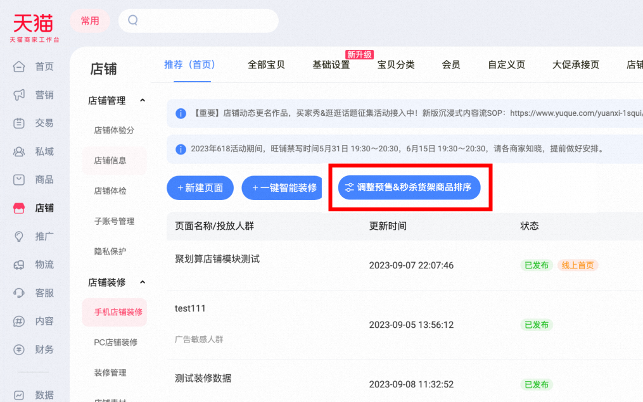Collapse the 店铺管理 section chevron
This screenshot has width=643, height=402.
pyautogui.click(x=143, y=101)
